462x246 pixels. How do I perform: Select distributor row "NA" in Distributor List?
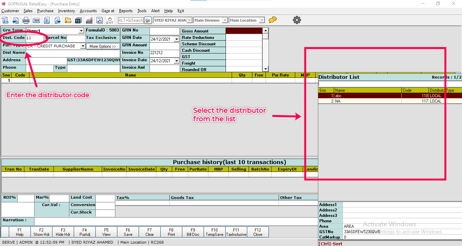point(390,101)
